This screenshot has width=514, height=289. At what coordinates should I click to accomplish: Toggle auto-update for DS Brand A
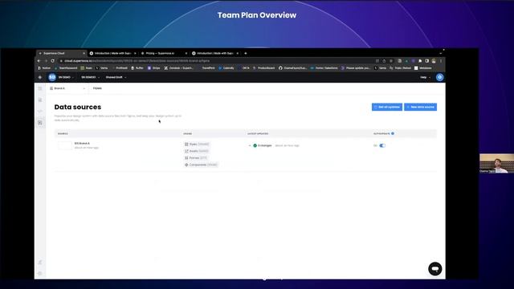coord(382,145)
